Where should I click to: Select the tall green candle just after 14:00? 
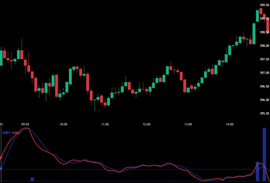pos(254,33)
